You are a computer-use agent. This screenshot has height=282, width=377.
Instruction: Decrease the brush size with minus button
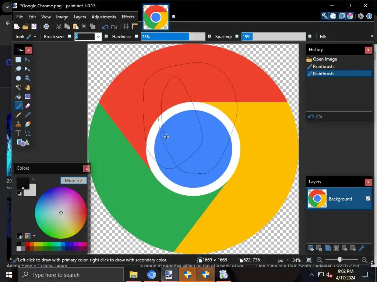[69, 36]
